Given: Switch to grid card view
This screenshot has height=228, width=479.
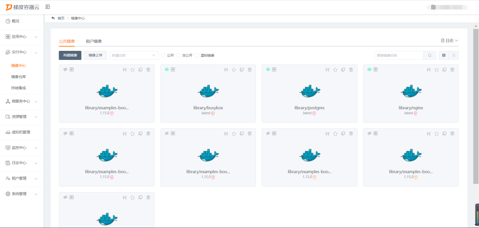Looking at the screenshot, I should point(444,55).
